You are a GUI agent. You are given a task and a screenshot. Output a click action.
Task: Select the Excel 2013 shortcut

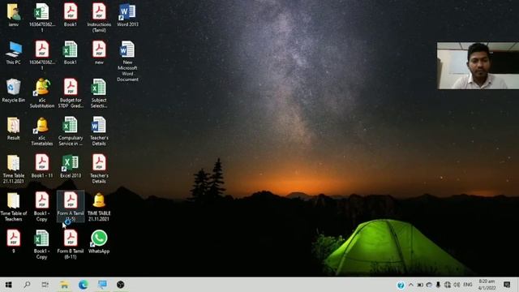click(x=71, y=165)
